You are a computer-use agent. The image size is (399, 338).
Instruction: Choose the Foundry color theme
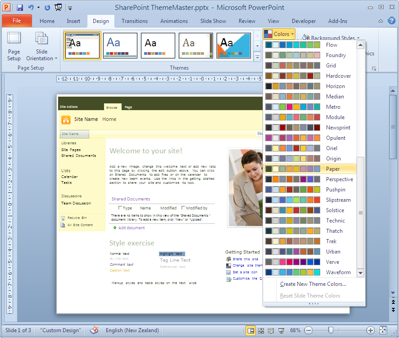310,55
